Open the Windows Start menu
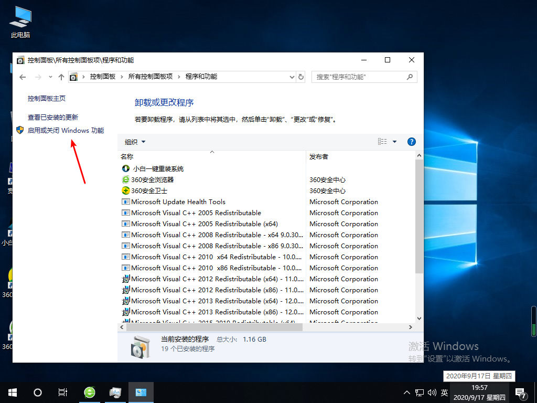Viewport: 537px width, 403px height. pyautogui.click(x=12, y=393)
